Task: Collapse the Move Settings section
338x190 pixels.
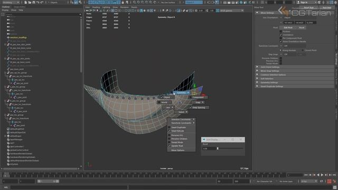Action: [257, 13]
